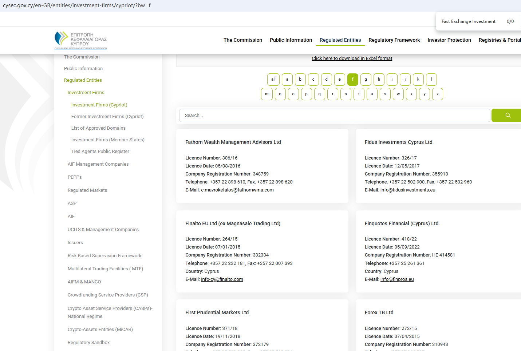521x351 pixels.
Task: Click the CySEC logo
Action: pos(80,40)
